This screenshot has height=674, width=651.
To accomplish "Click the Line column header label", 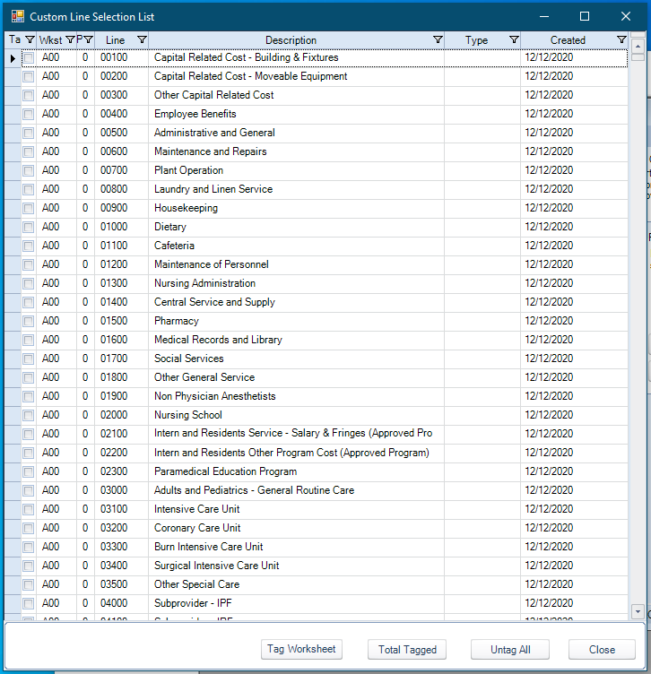I will (x=116, y=40).
